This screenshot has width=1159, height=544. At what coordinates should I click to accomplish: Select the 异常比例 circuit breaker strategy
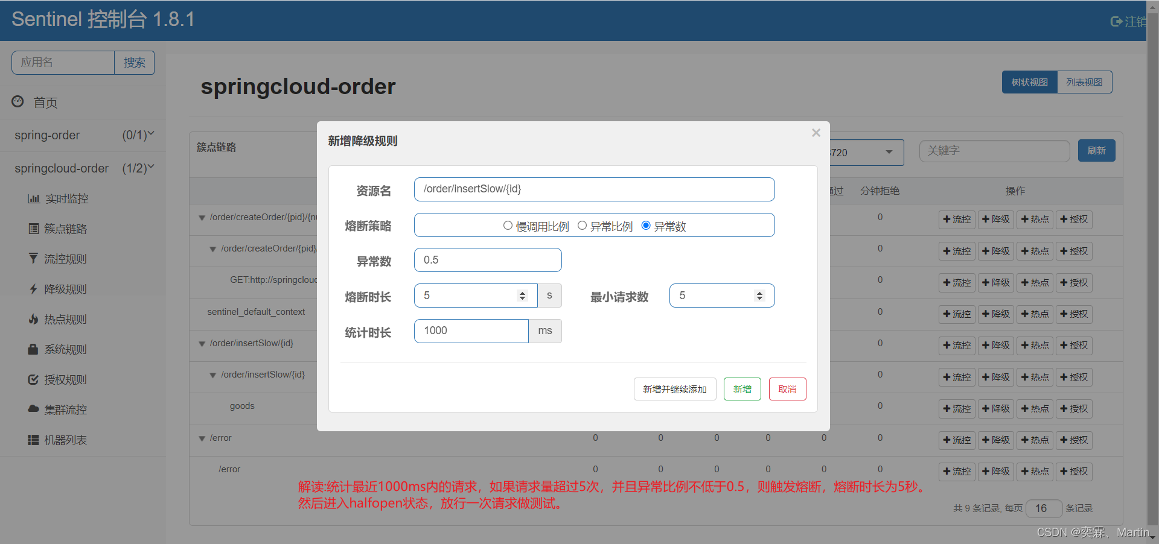582,226
